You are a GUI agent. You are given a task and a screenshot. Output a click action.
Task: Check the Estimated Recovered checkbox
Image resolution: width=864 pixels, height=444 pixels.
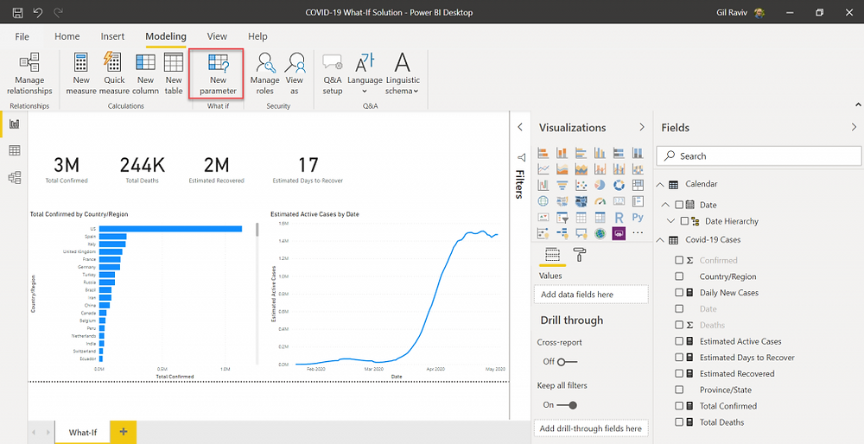coord(679,373)
